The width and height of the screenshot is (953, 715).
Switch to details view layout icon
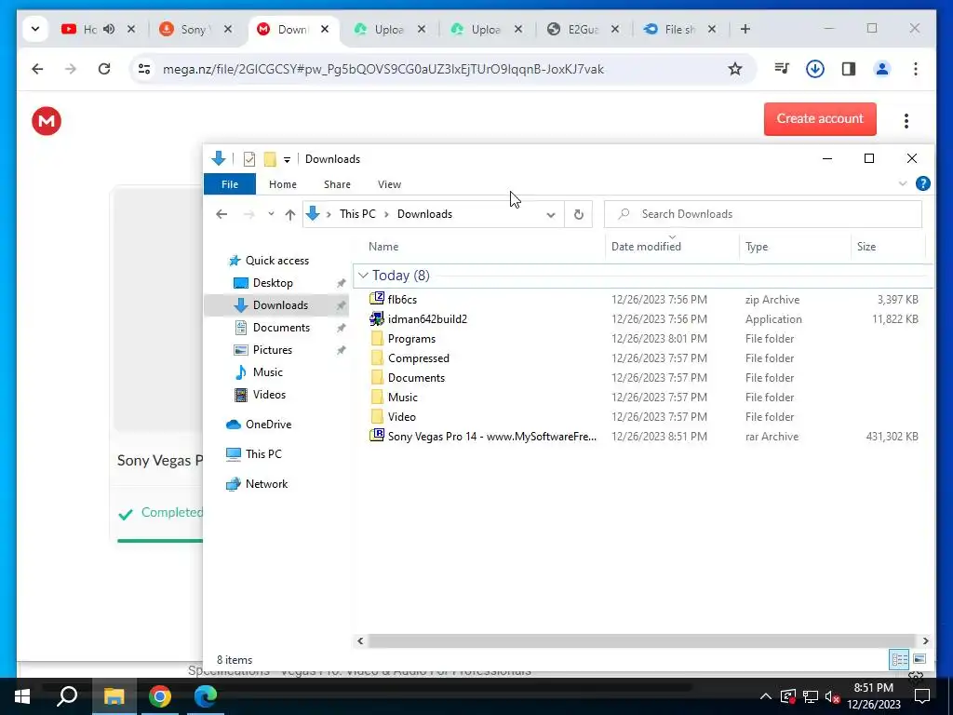click(900, 659)
